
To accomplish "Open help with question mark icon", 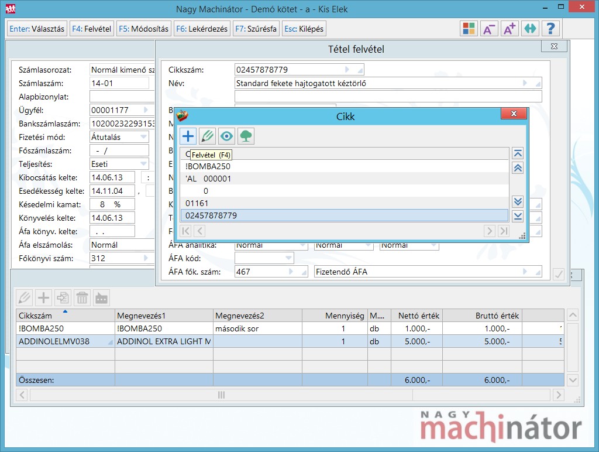I will click(550, 29).
